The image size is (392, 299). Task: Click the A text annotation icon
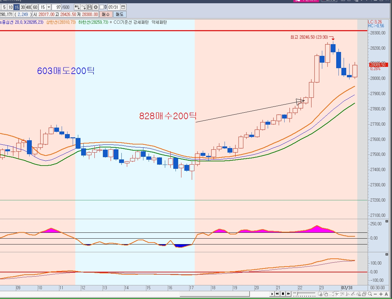pos(386,294)
